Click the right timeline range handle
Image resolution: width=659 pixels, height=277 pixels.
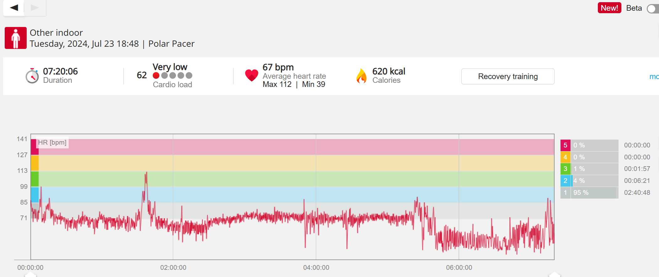[x=554, y=274]
